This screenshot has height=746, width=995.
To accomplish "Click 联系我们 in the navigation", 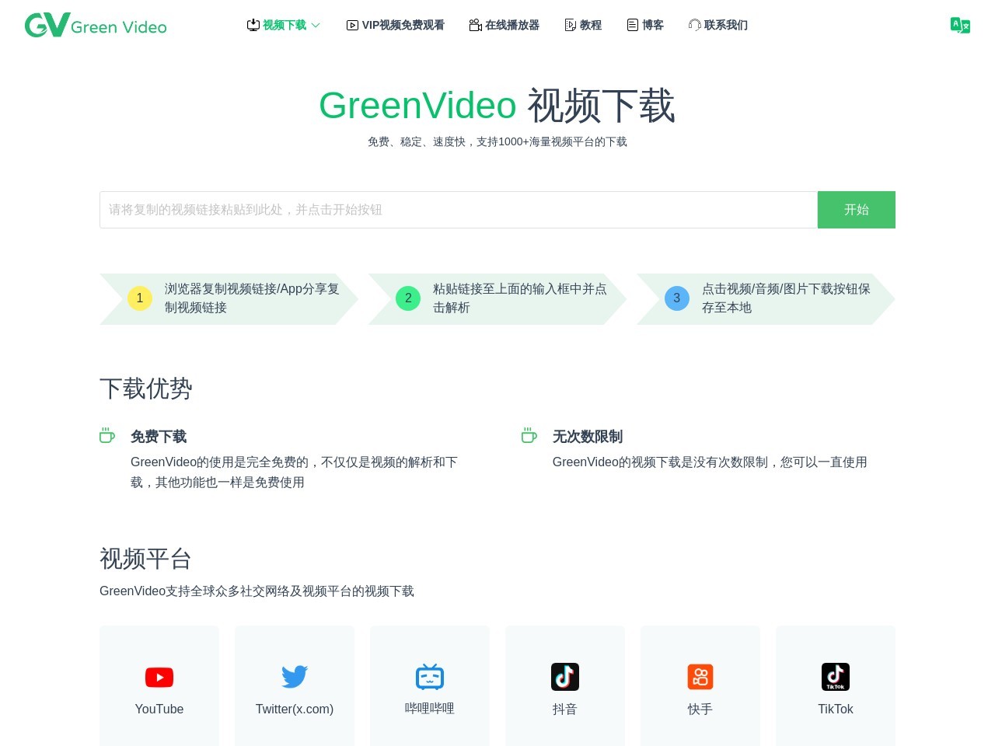I will coord(718,26).
